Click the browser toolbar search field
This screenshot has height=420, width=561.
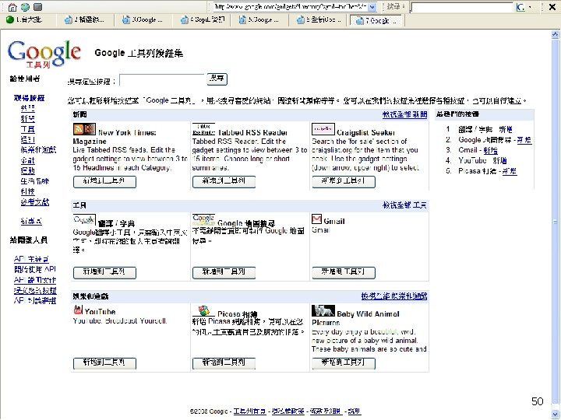[x=462, y=7]
